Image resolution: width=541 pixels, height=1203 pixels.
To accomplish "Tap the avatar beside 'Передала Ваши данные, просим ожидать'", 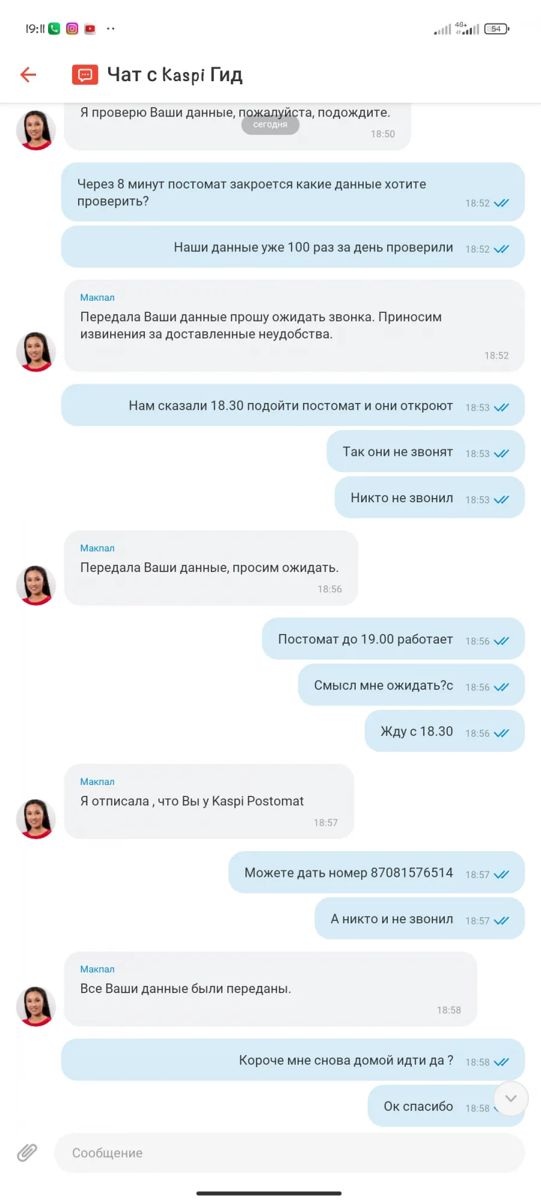I will [x=36, y=585].
